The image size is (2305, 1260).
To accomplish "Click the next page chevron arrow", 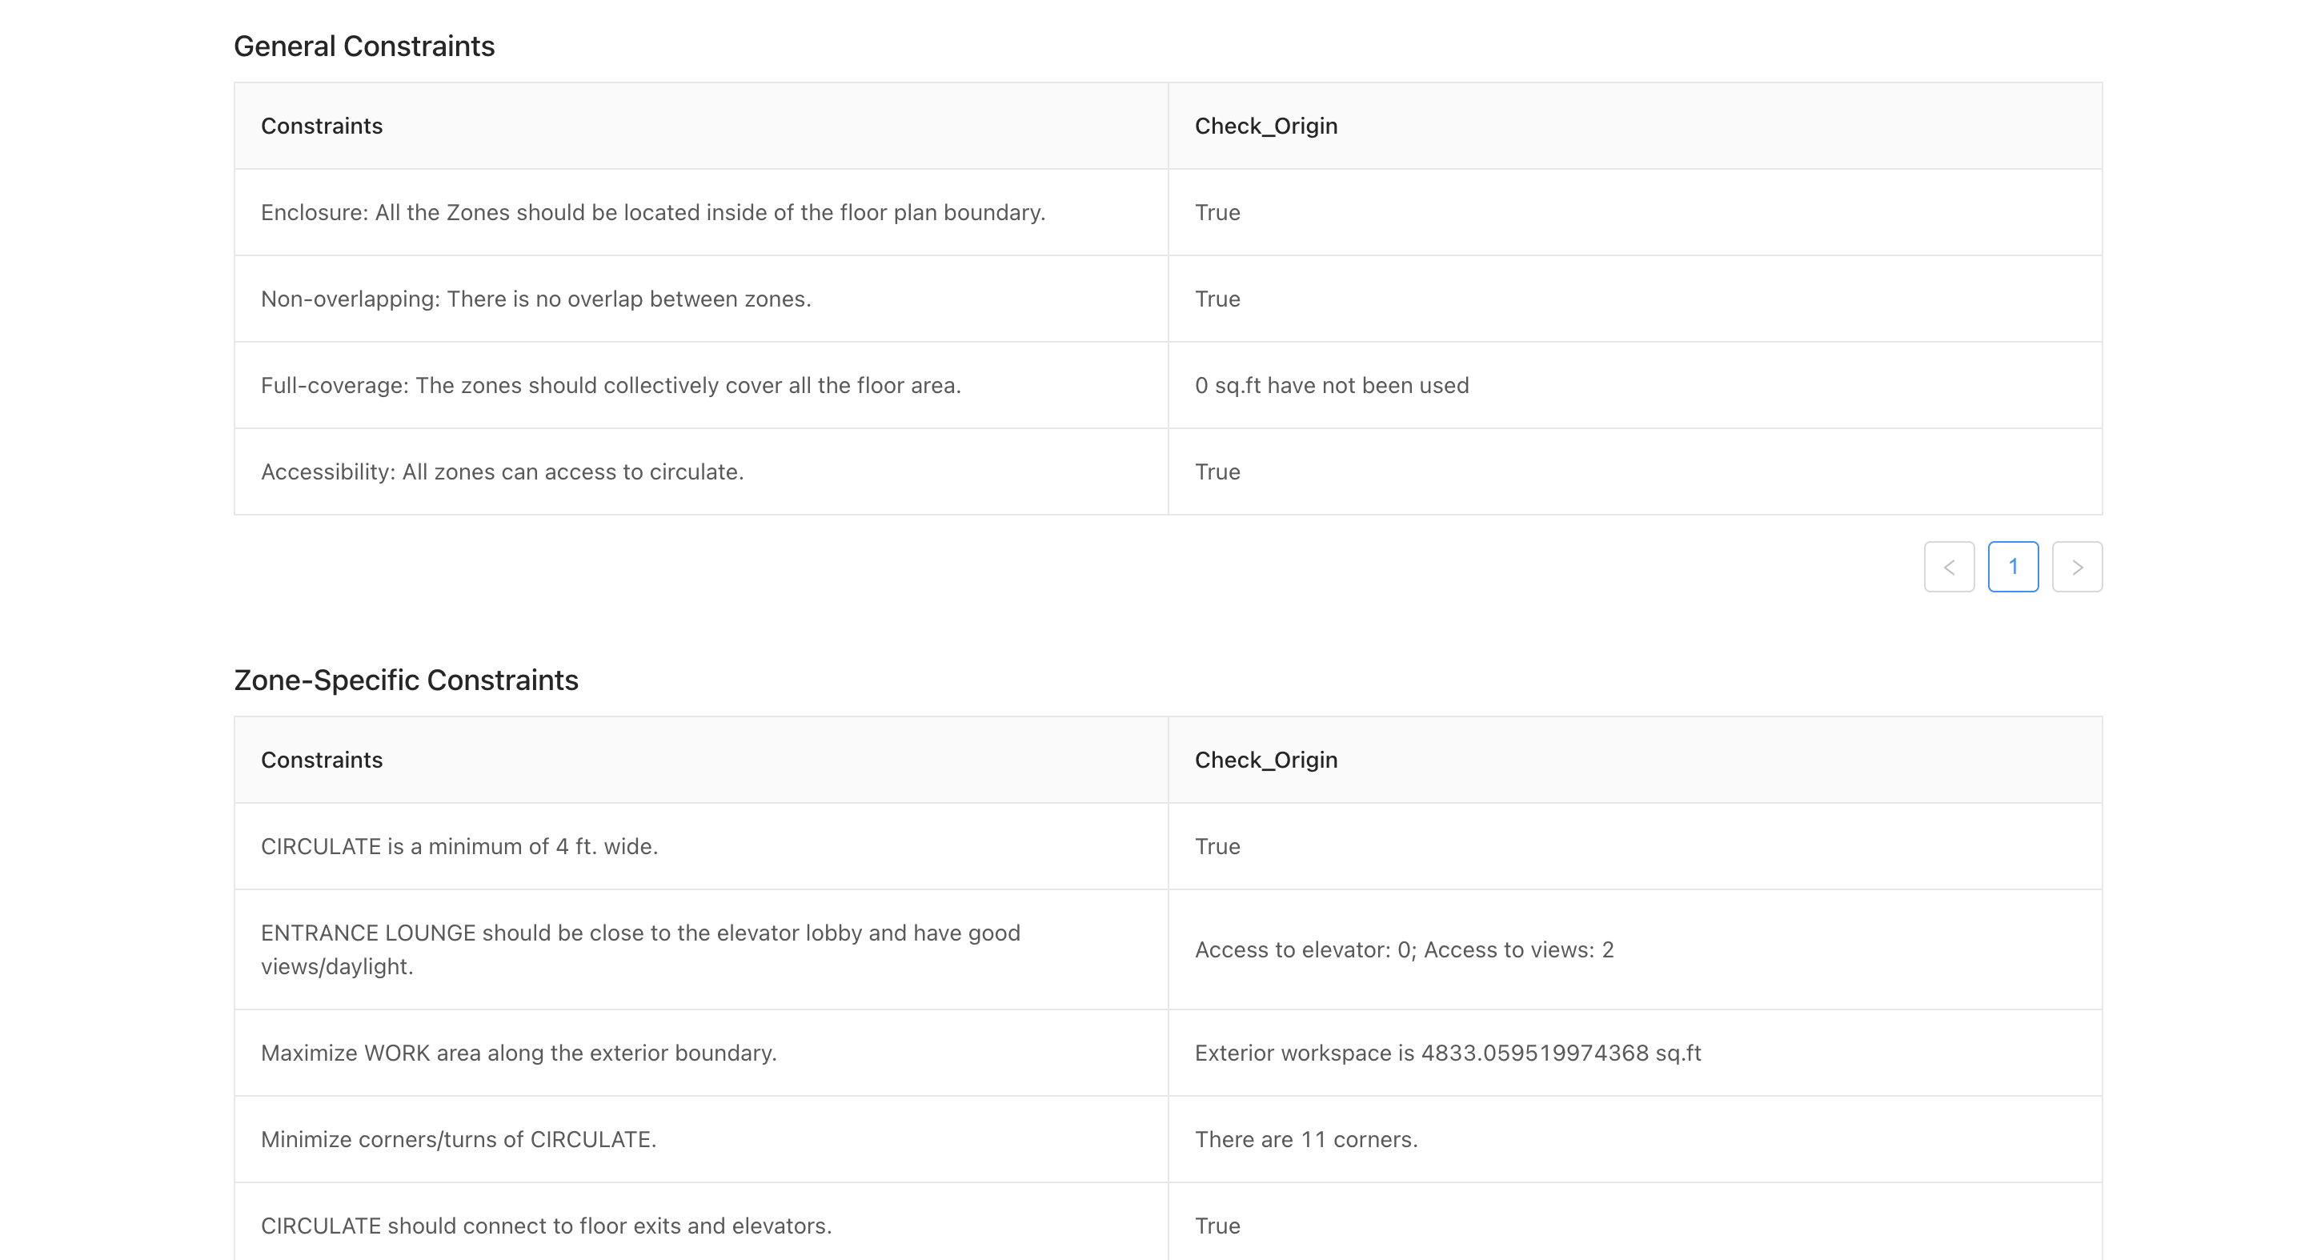I will point(2078,567).
